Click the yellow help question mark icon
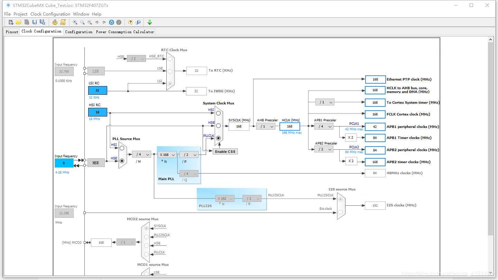This screenshot has width=498, height=280. (x=130, y=22)
